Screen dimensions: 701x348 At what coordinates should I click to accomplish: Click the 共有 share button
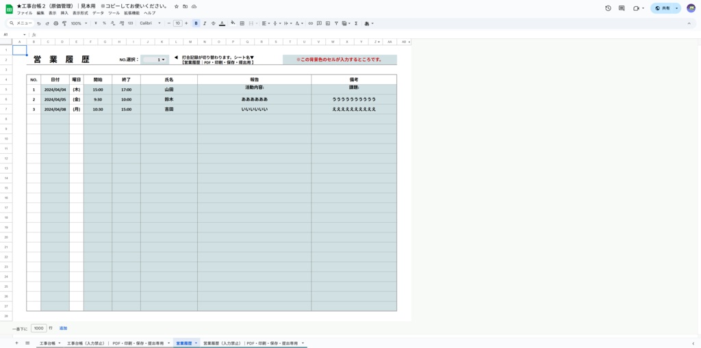(662, 8)
